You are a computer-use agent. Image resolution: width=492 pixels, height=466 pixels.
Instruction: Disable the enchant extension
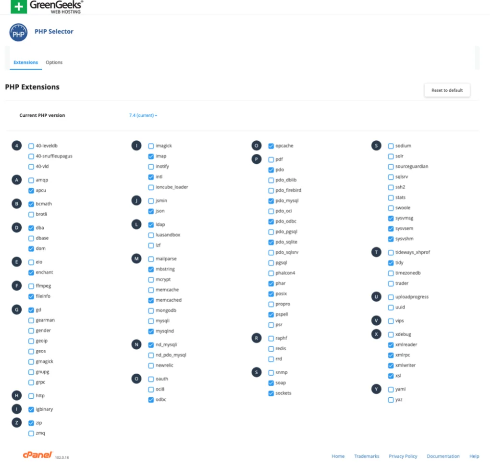(x=31, y=272)
